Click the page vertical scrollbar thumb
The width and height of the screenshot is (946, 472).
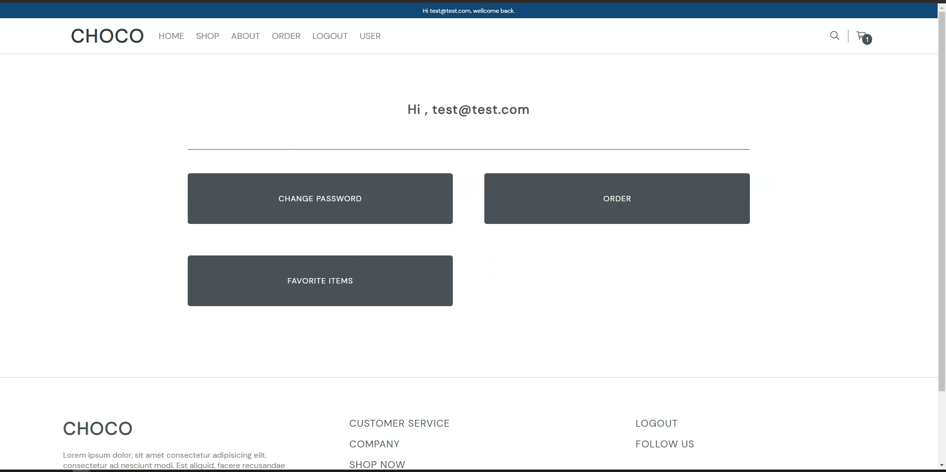click(x=942, y=201)
